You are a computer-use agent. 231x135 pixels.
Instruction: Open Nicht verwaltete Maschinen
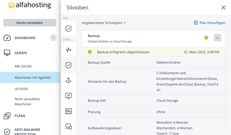pyautogui.click(x=27, y=101)
